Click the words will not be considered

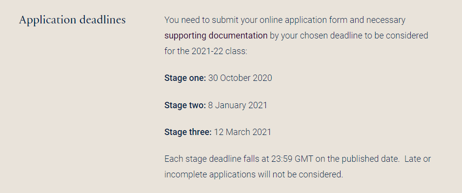point(301,174)
